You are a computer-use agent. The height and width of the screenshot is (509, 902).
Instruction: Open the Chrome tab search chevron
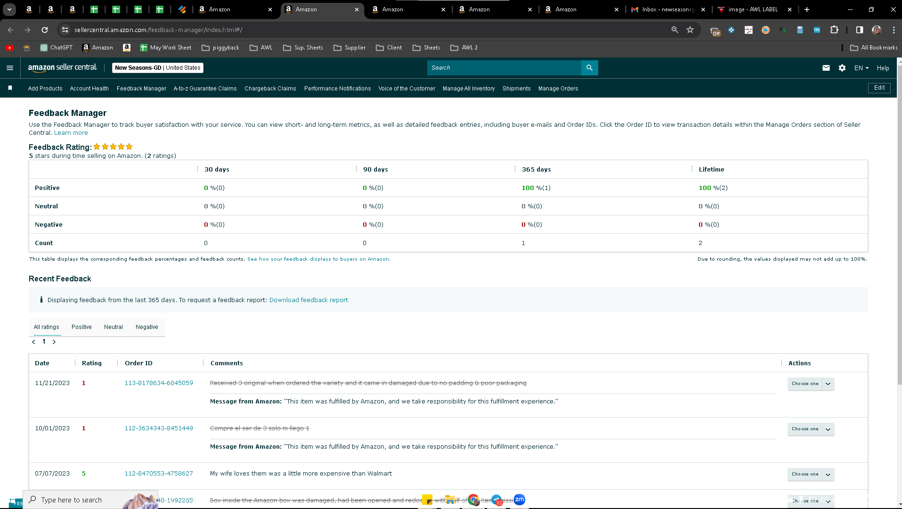click(9, 9)
